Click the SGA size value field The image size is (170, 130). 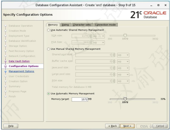point(80,36)
